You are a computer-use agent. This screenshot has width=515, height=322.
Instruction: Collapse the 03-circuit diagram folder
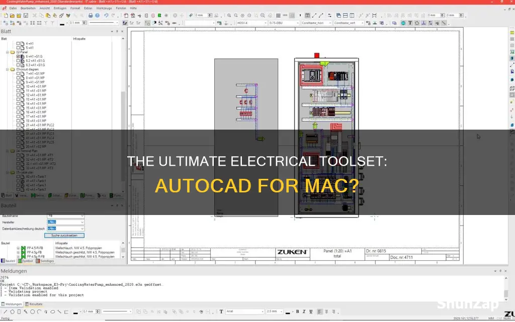click(7, 69)
